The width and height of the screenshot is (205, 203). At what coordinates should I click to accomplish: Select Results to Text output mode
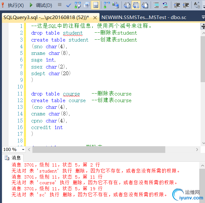[x=127, y=5]
